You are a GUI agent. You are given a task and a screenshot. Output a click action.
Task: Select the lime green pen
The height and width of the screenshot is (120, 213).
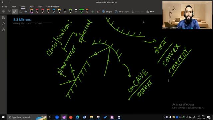click(70, 11)
